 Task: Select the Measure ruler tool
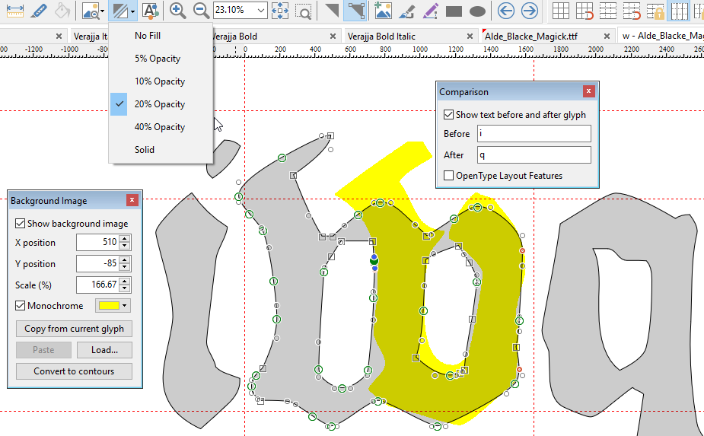(x=14, y=11)
